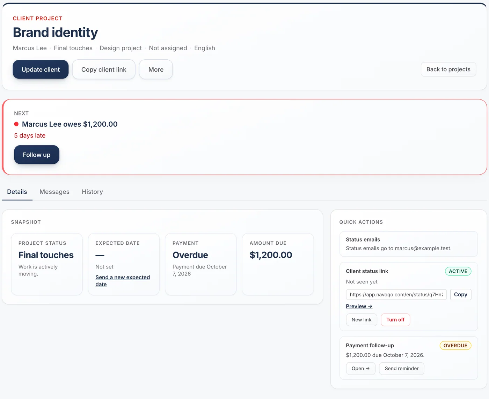
Task: Click 'Not seen yet' status text
Action: coord(362,282)
